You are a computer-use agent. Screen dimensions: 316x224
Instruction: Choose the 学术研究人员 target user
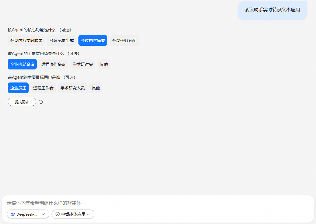click(x=73, y=88)
